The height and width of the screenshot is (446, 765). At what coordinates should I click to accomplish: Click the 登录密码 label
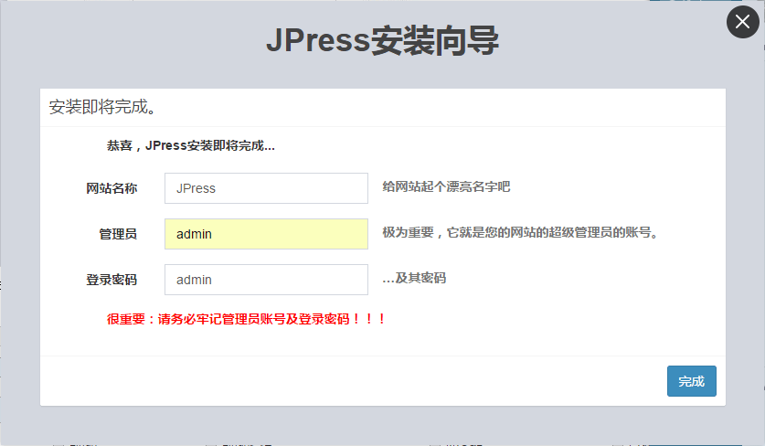click(x=112, y=280)
